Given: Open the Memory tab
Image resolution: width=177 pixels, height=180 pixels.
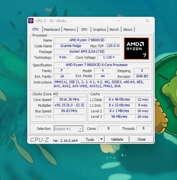Looking at the screenshot, I should coord(70,30).
